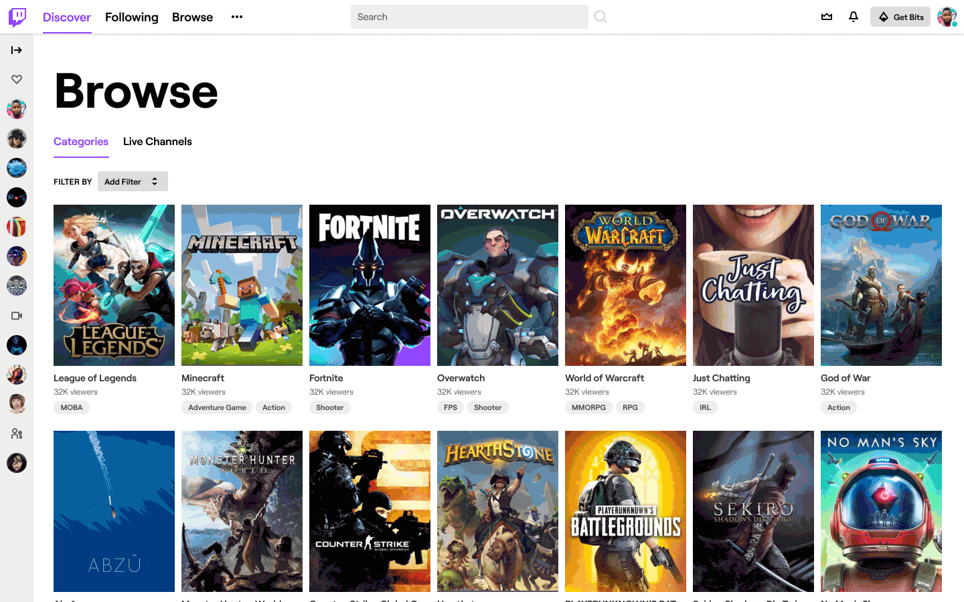Click the Get Bits button
Image resolution: width=964 pixels, height=602 pixels.
point(900,17)
